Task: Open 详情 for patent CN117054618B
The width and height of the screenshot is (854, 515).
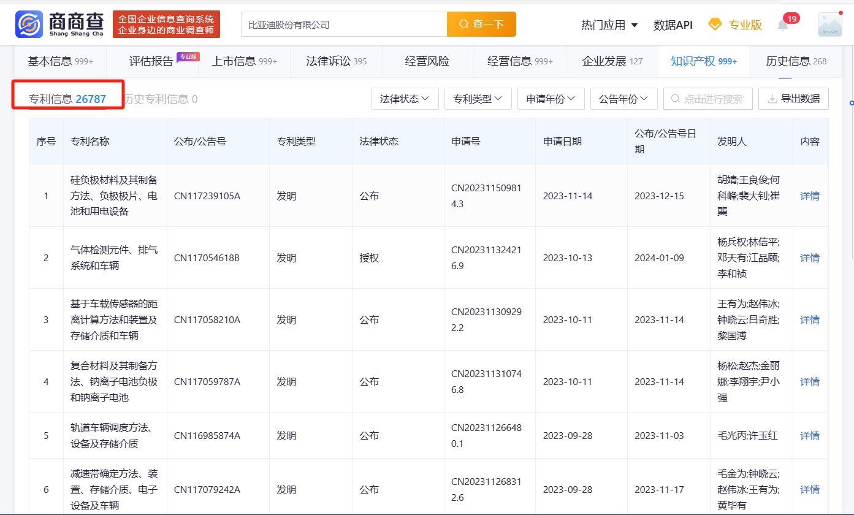Action: click(810, 258)
